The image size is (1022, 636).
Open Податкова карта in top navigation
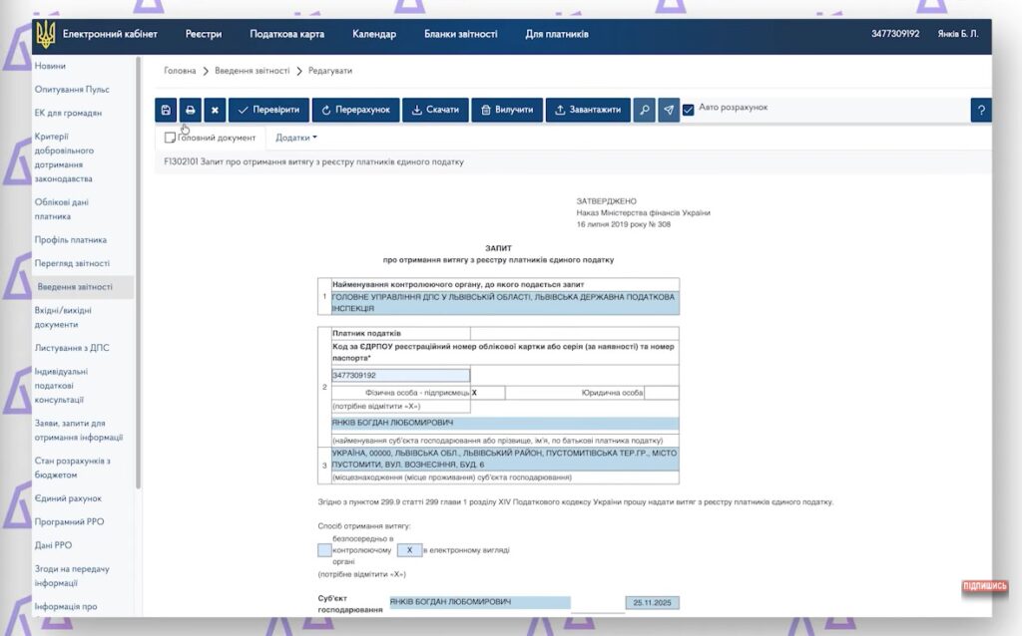[x=286, y=34]
